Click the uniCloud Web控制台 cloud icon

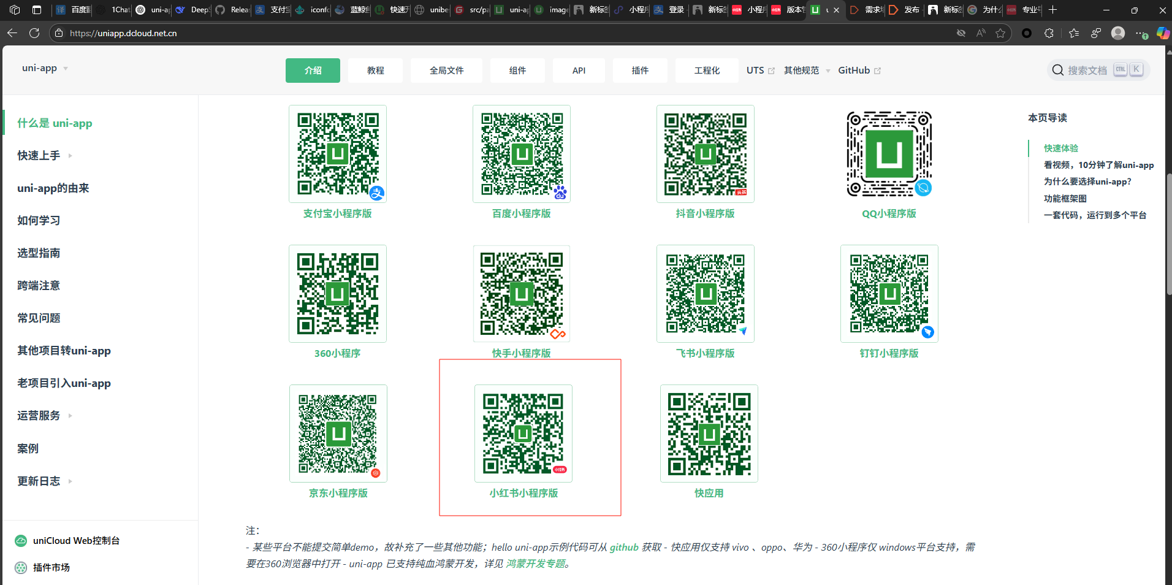tap(21, 541)
